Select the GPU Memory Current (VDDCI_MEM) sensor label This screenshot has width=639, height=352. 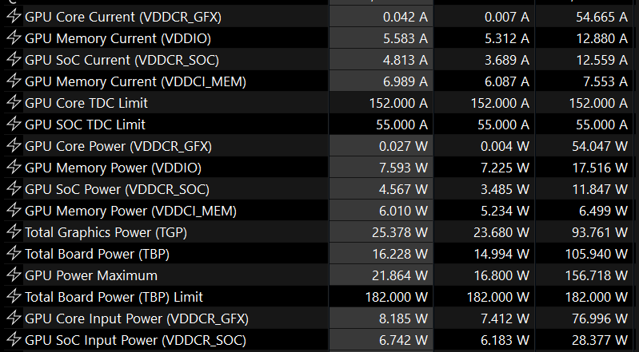tap(135, 81)
